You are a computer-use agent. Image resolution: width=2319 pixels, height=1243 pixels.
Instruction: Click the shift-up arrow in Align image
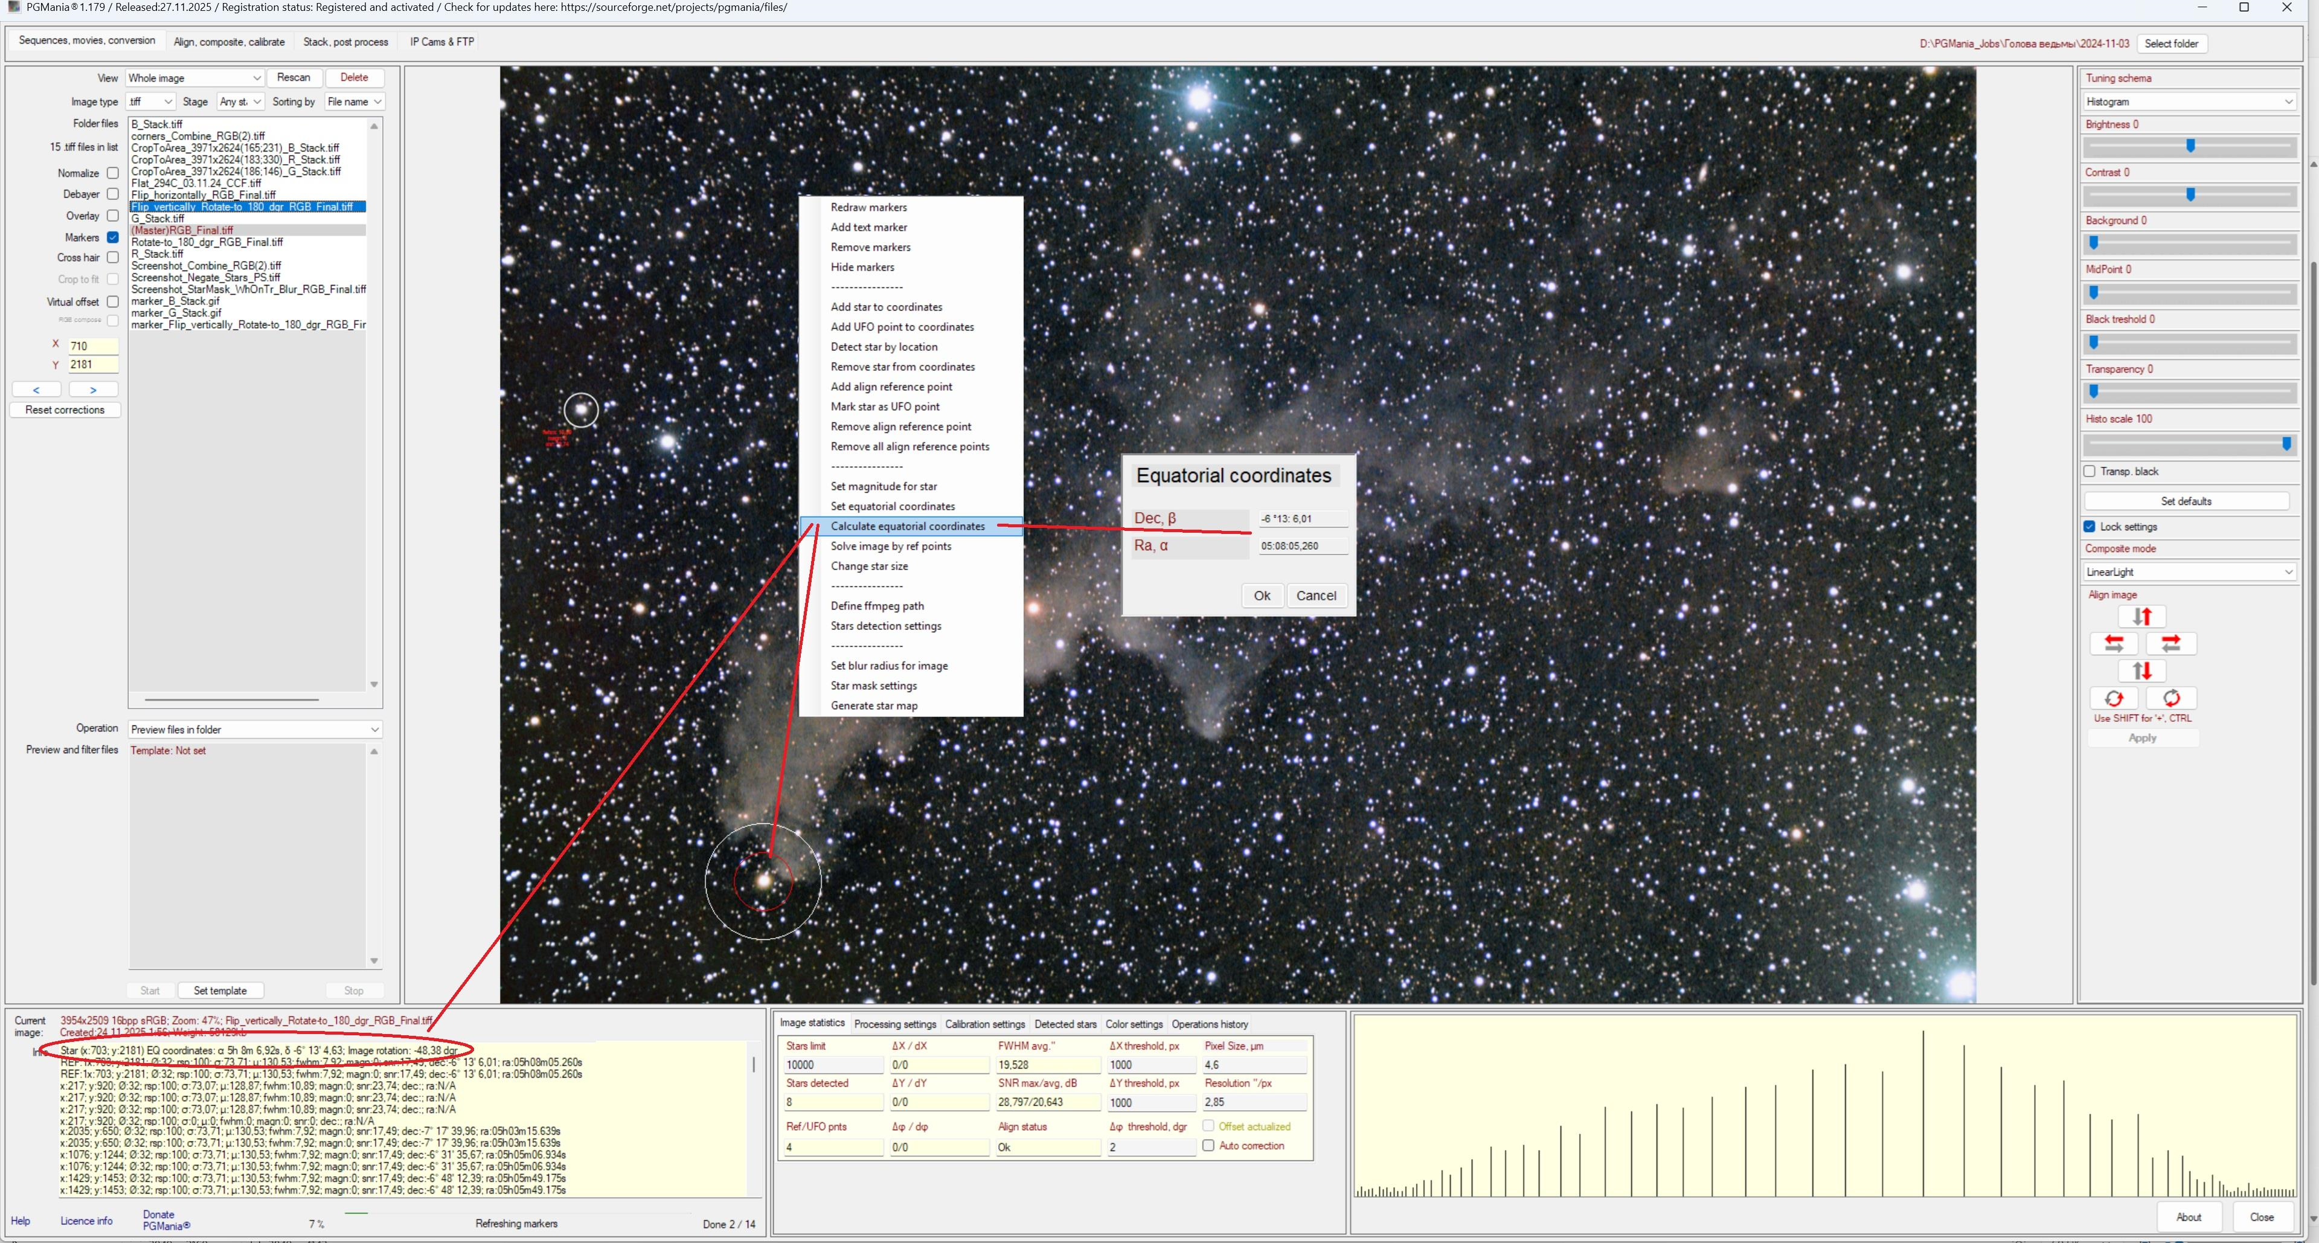click(x=2141, y=617)
